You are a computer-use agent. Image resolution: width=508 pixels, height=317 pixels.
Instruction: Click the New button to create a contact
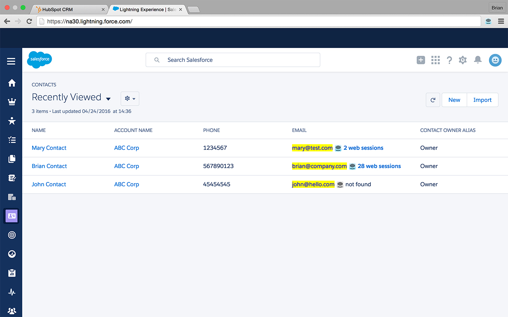(454, 99)
